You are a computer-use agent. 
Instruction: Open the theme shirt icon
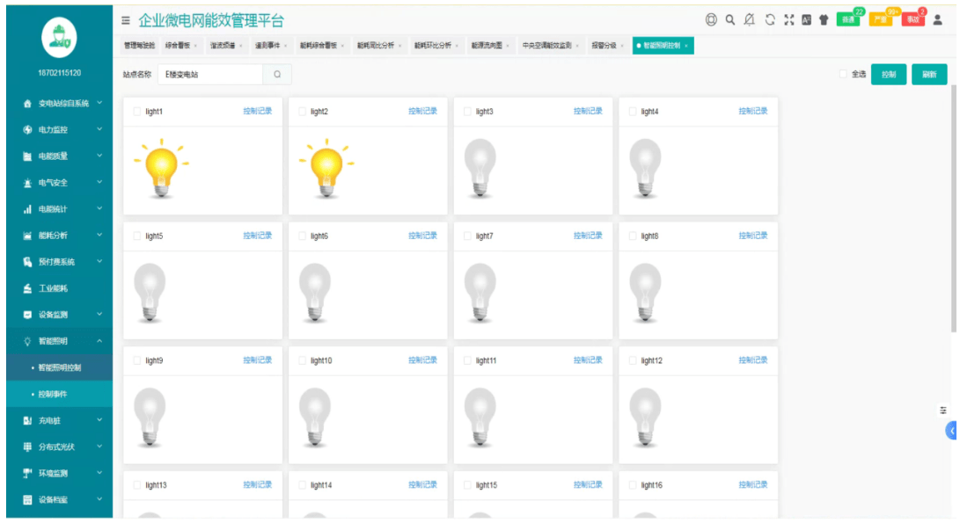824,20
